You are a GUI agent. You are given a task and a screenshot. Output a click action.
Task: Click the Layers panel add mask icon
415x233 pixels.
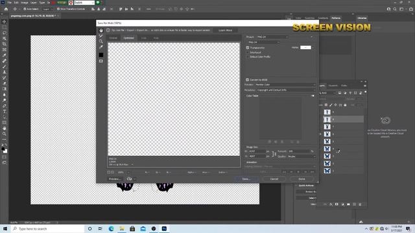[337, 205]
